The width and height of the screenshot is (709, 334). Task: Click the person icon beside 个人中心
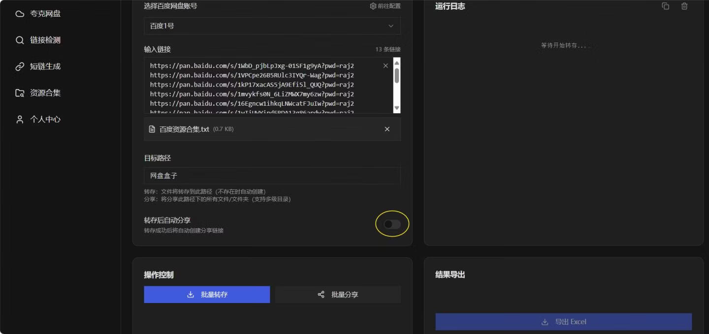coord(20,120)
